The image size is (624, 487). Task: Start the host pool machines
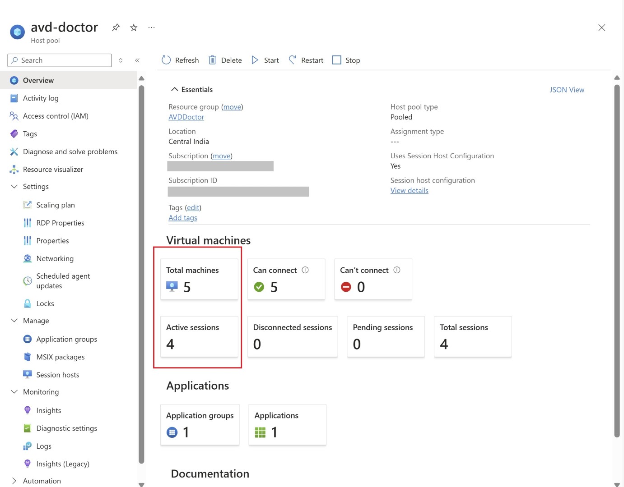pos(265,60)
